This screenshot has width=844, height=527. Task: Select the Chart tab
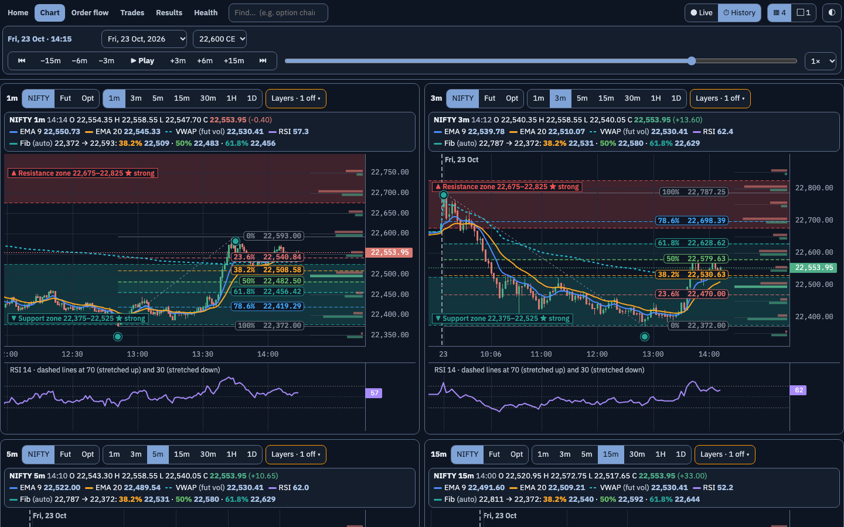[x=50, y=13]
